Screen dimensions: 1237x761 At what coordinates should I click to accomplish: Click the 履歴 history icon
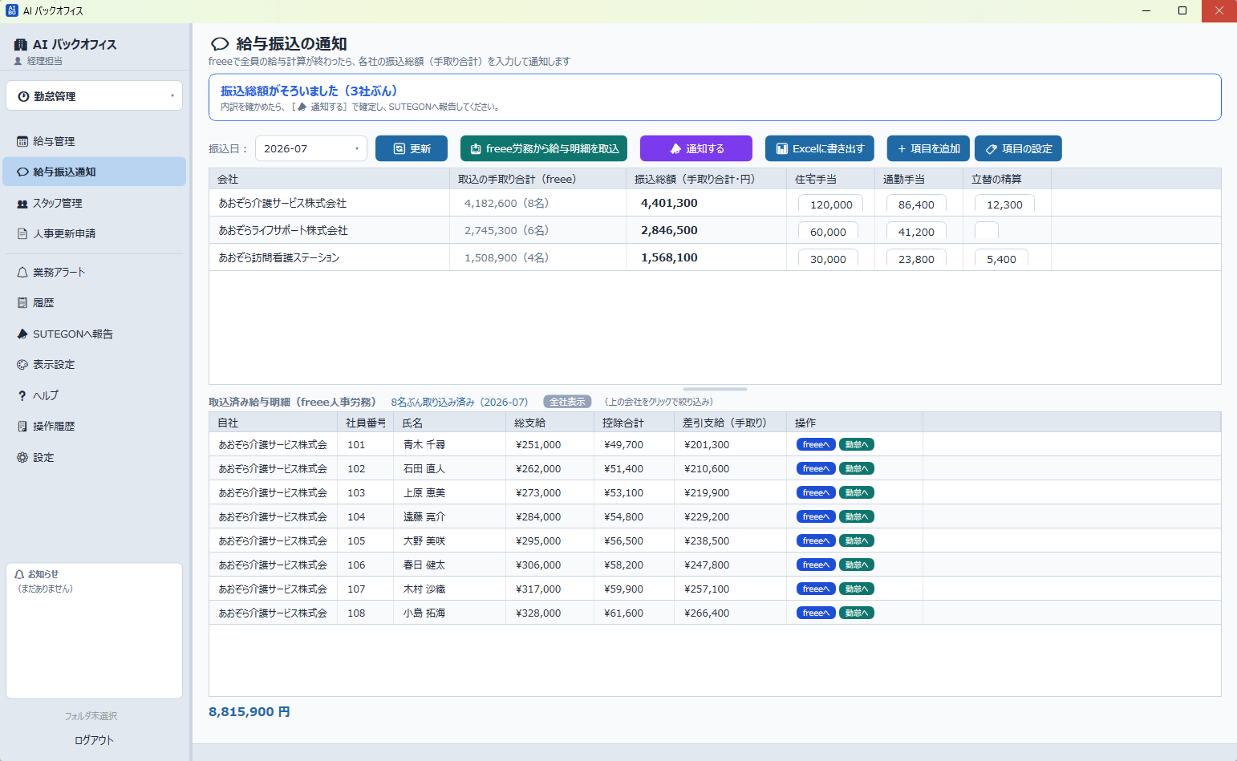pos(22,303)
